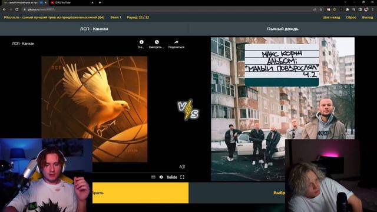Screen dimensions: 377x212
Task: Click the 'Выход' exit link
Action: coord(368,17)
